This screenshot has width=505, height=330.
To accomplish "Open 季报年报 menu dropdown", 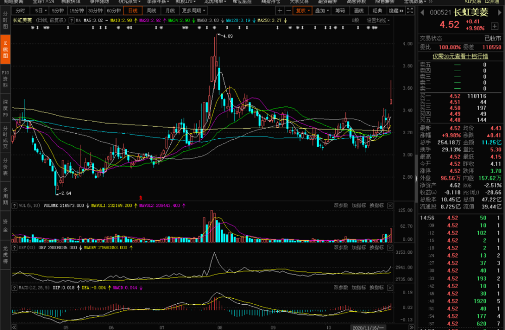I will (158, 2).
